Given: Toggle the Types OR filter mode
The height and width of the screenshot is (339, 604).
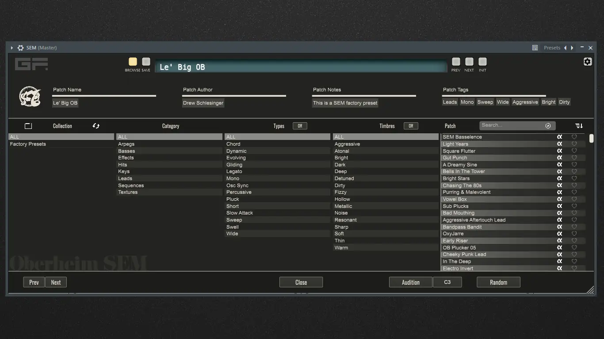Looking at the screenshot, I should (300, 126).
